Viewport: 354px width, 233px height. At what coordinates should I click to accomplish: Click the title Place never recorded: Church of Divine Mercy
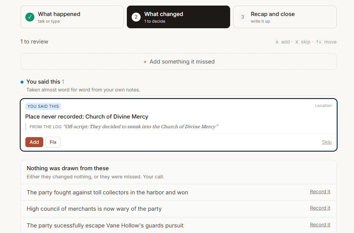coord(87,117)
